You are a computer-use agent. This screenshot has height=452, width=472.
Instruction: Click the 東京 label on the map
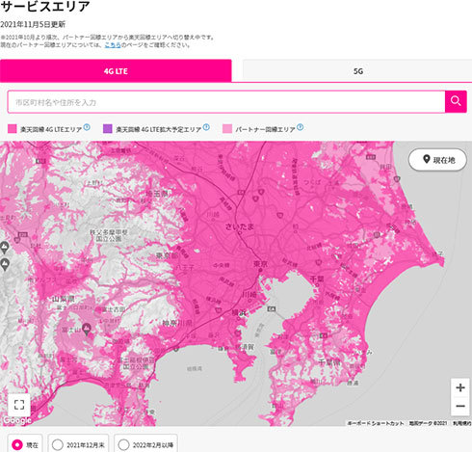coord(260,264)
